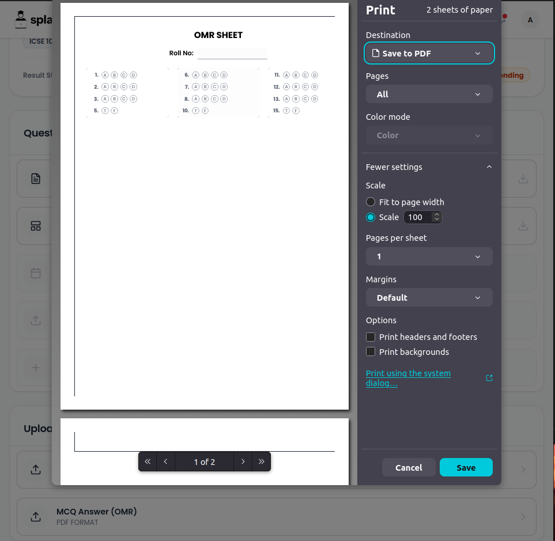Open the Margins Default dropdown
The height and width of the screenshot is (541, 555).
pos(429,297)
